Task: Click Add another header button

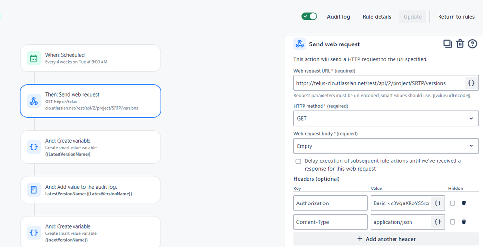Action: point(386,239)
